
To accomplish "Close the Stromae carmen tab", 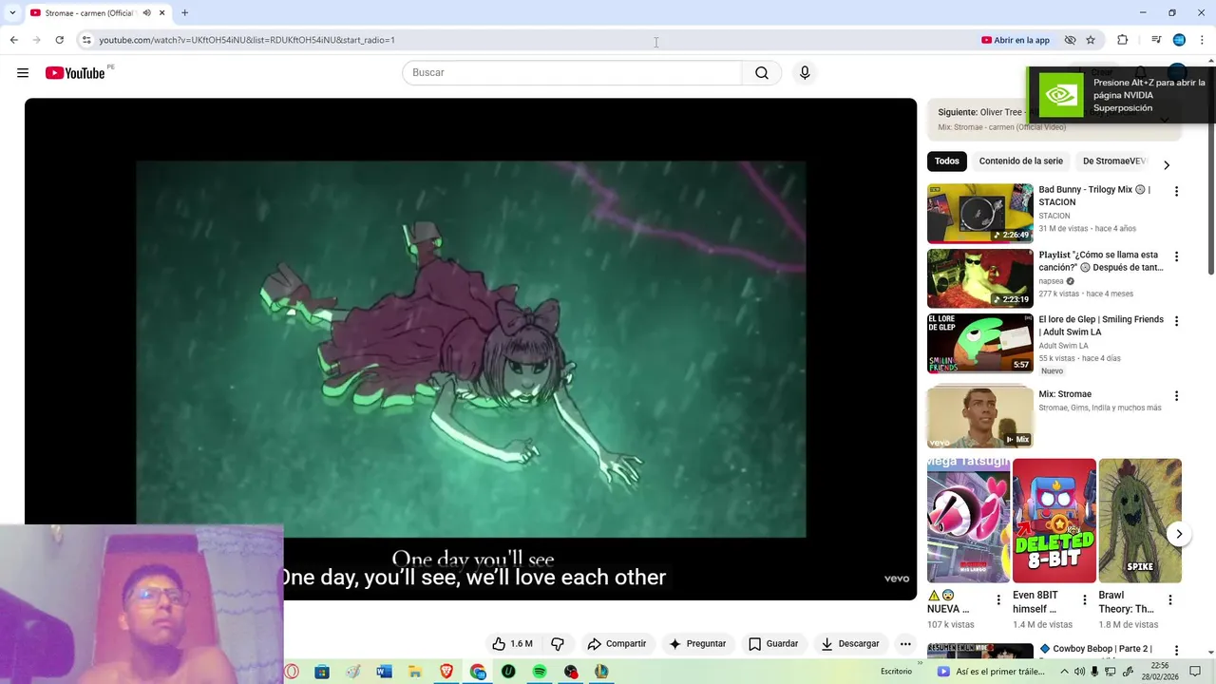I will (162, 12).
